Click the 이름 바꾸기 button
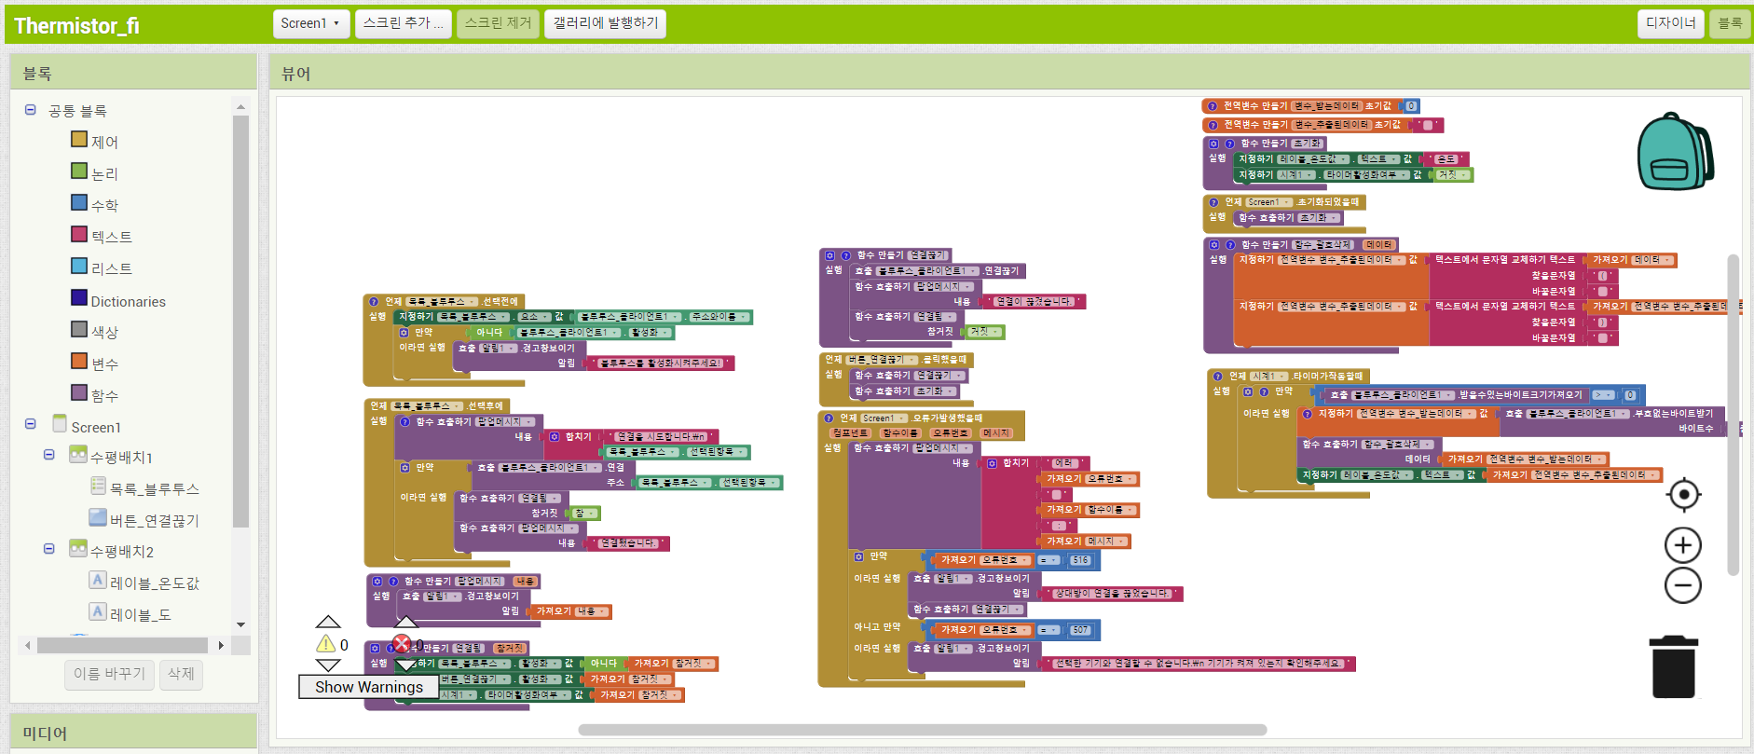This screenshot has height=754, width=1754. (110, 674)
